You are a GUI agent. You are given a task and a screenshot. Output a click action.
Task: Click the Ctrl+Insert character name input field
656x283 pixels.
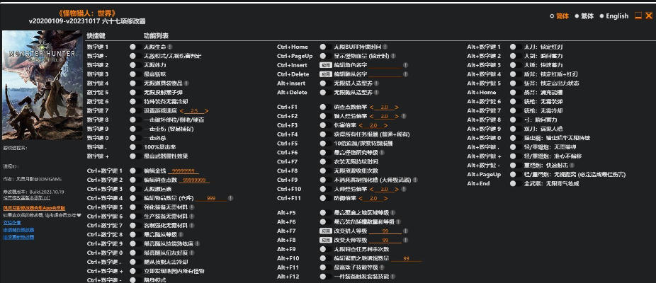click(x=385, y=65)
